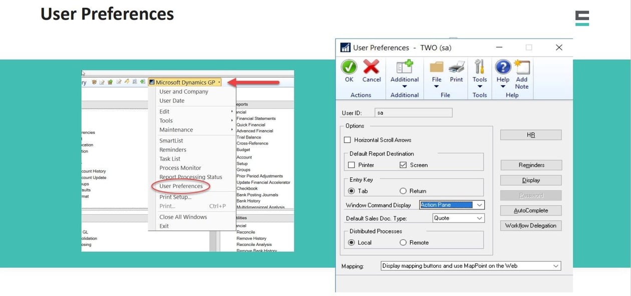Click inside the User ID field
Screen dimensions: 631x296
point(413,112)
